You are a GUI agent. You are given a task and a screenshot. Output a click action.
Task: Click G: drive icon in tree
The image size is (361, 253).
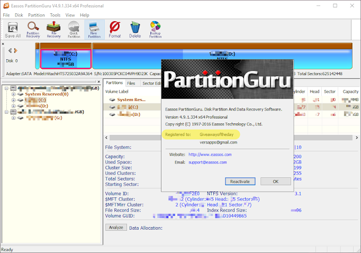(x=21, y=118)
